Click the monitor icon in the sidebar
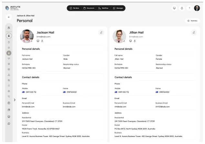The image size is (205, 144). 9,117
